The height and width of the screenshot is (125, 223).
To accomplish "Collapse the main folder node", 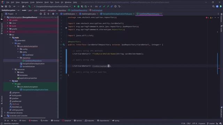I will (x=10, y=37).
